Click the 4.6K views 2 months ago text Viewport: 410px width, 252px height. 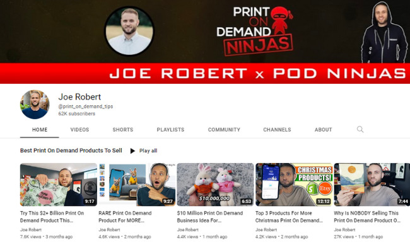(125, 237)
